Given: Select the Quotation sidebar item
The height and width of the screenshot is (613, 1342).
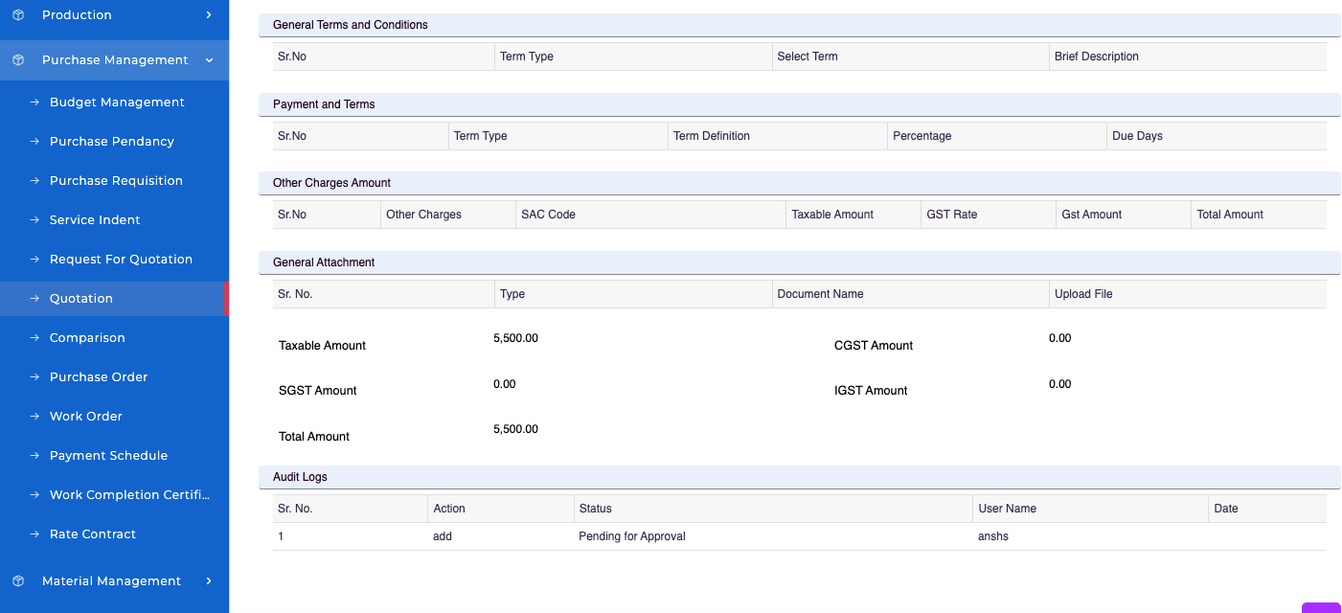Looking at the screenshot, I should tap(81, 299).
